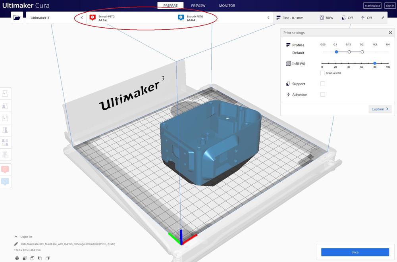This screenshot has width=397, height=262.
Task: Click the pencil icon in print settings bar
Action: [383, 18]
